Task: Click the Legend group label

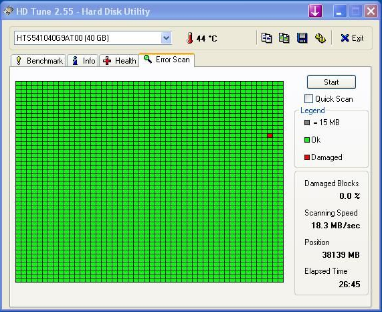Action: 312,110
